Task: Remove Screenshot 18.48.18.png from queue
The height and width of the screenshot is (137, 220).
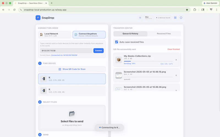Action: [x=176, y=75]
